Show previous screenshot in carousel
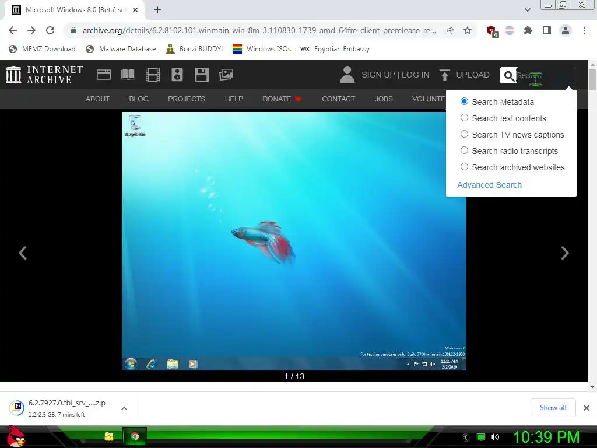The width and height of the screenshot is (597, 448). [x=23, y=253]
